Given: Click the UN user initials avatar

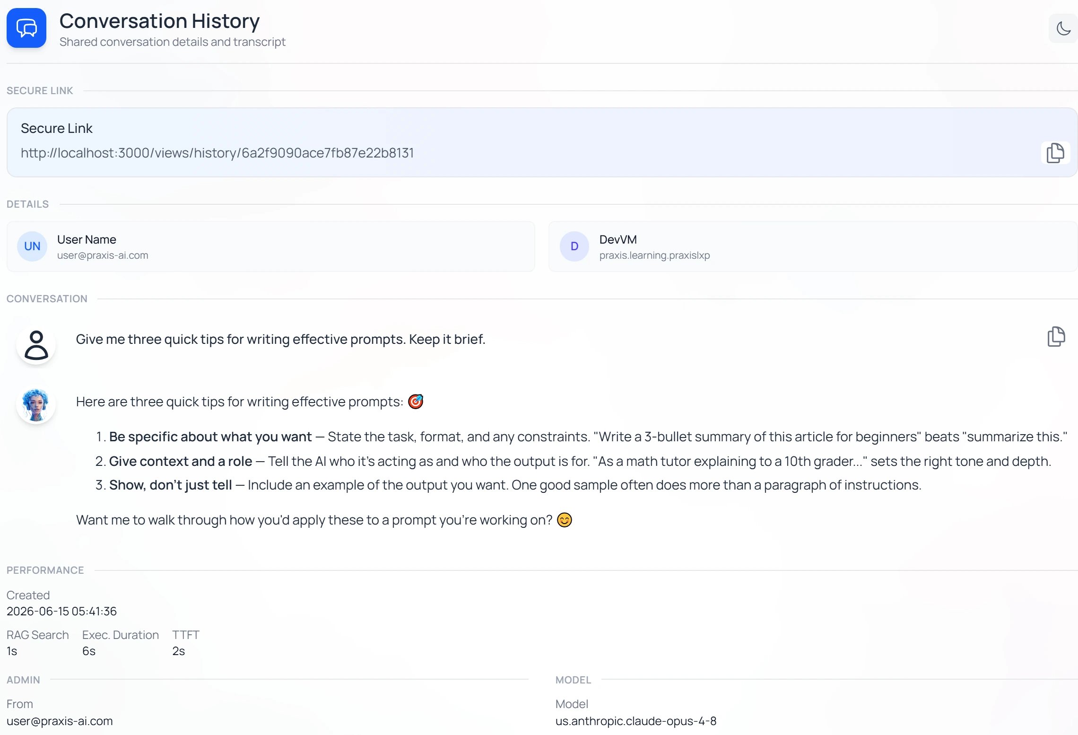Looking at the screenshot, I should click(32, 246).
